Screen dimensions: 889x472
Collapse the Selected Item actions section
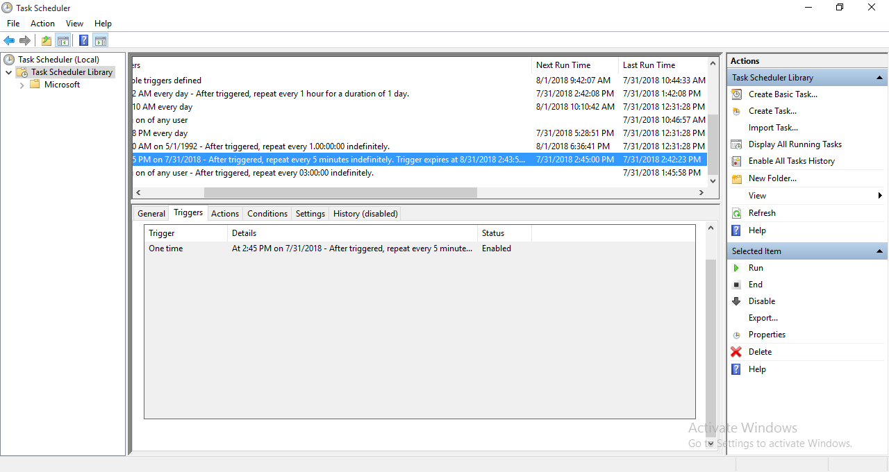881,251
